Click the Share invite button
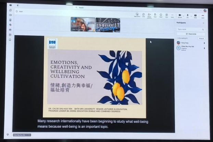 pos(191,34)
